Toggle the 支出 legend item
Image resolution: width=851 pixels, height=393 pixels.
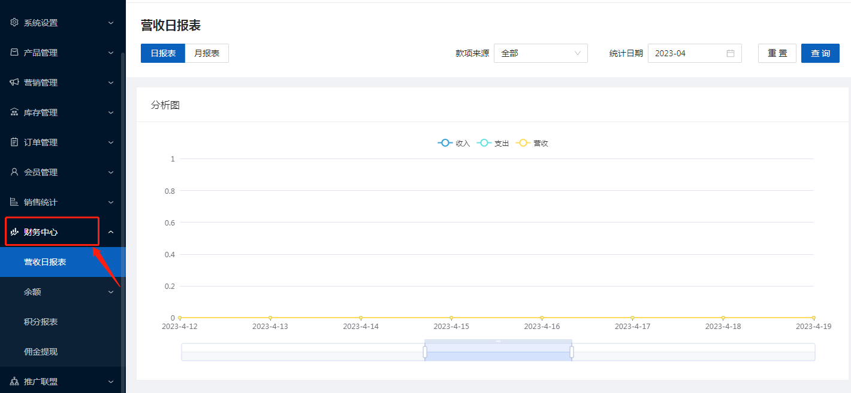click(493, 144)
